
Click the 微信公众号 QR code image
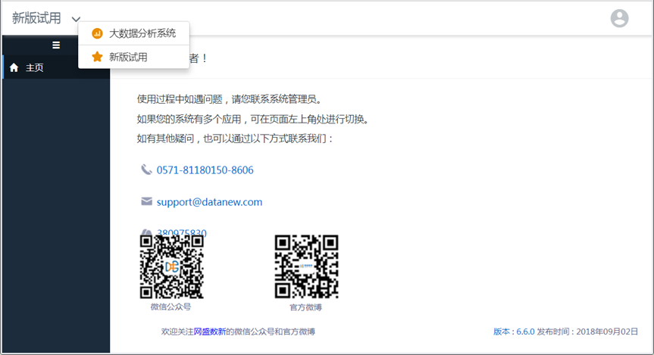tap(171, 266)
